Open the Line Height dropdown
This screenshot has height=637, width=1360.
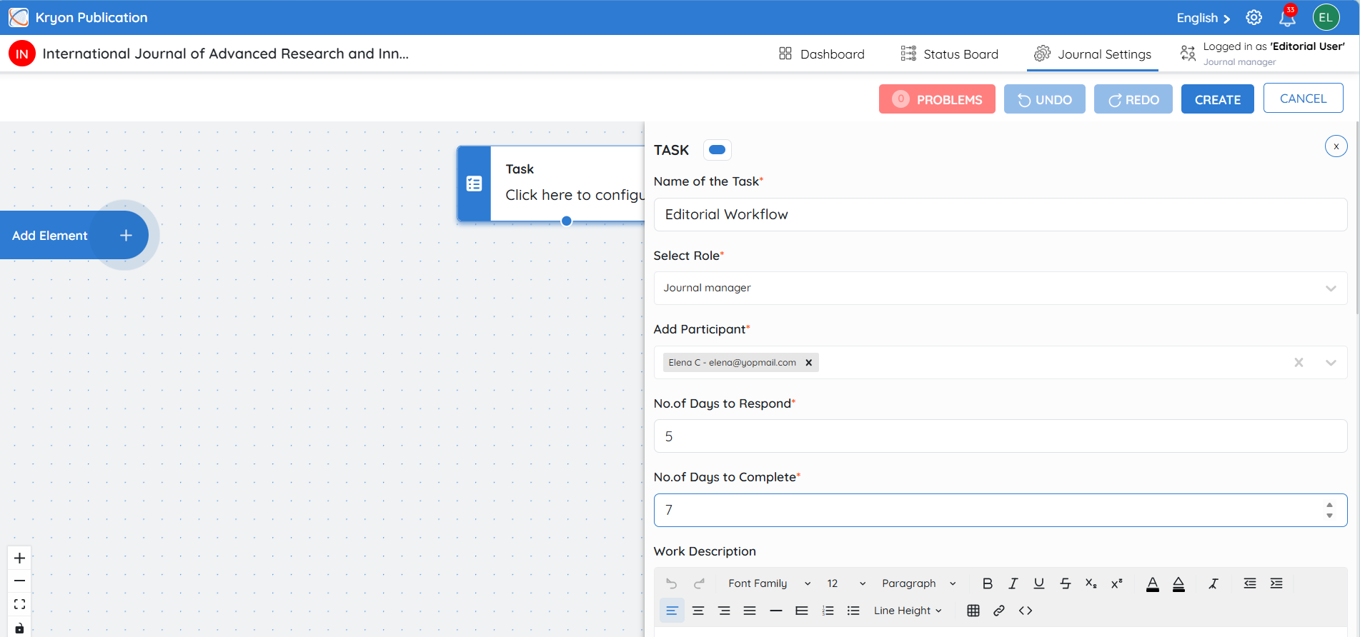tap(908, 611)
